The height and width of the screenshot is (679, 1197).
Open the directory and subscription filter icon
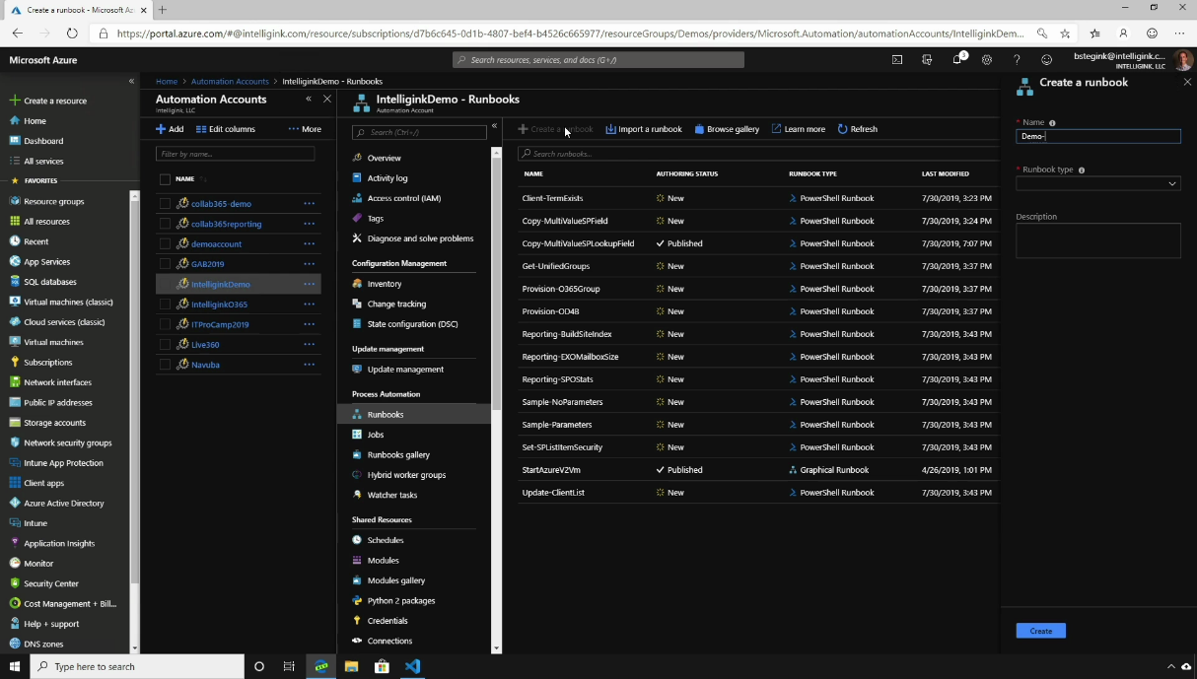927,60
